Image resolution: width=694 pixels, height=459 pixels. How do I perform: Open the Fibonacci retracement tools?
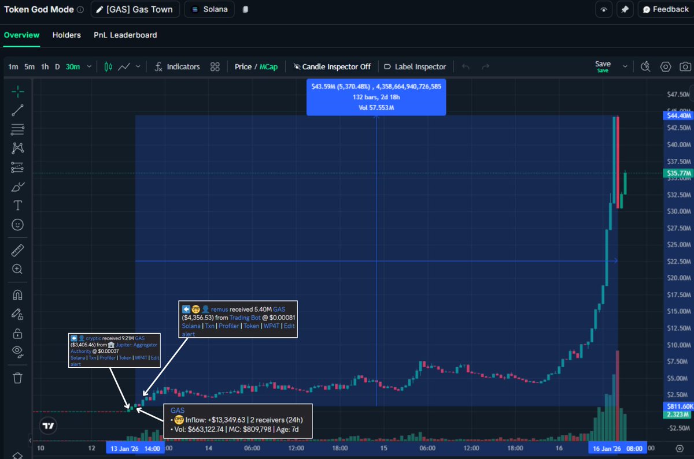point(17,129)
